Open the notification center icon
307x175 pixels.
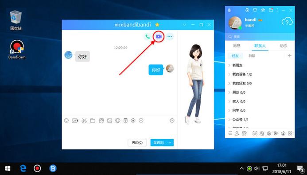coord(300,168)
